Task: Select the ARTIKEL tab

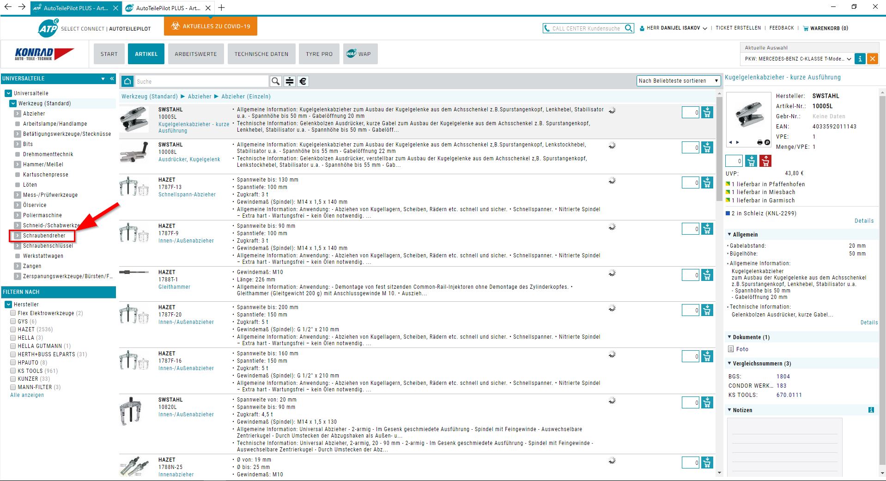Action: click(x=146, y=54)
